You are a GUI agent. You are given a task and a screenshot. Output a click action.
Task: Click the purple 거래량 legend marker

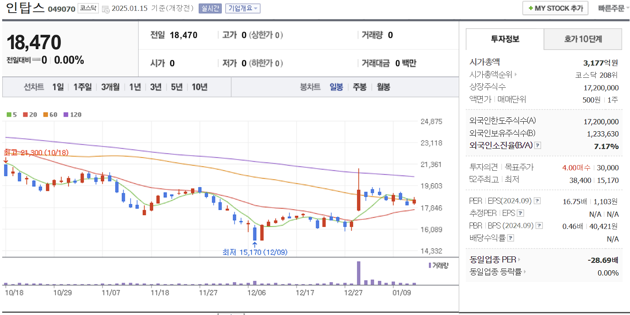pos(429,266)
